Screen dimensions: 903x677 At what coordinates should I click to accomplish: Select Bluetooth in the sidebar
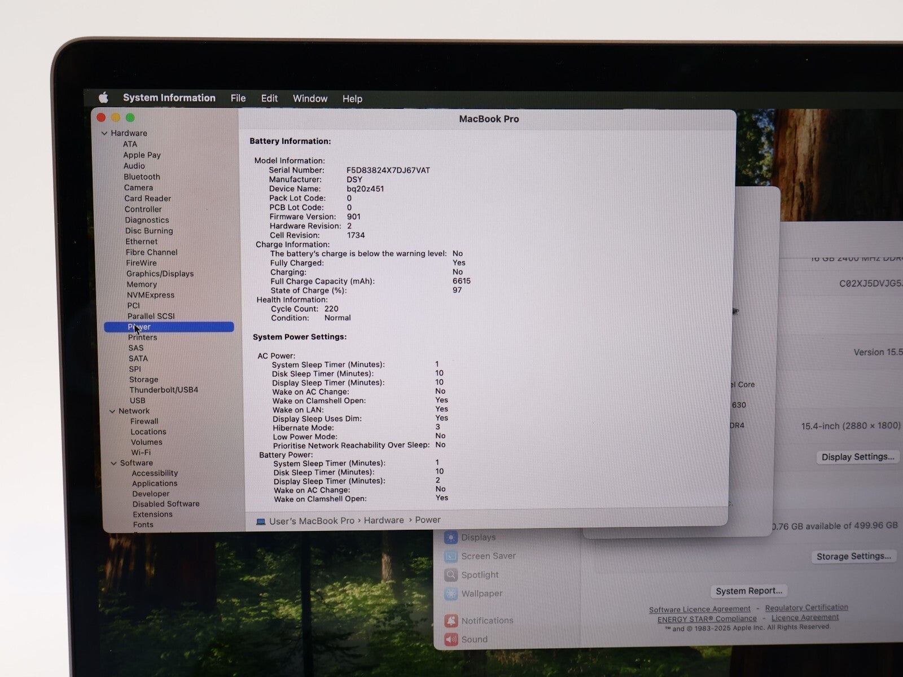142,177
